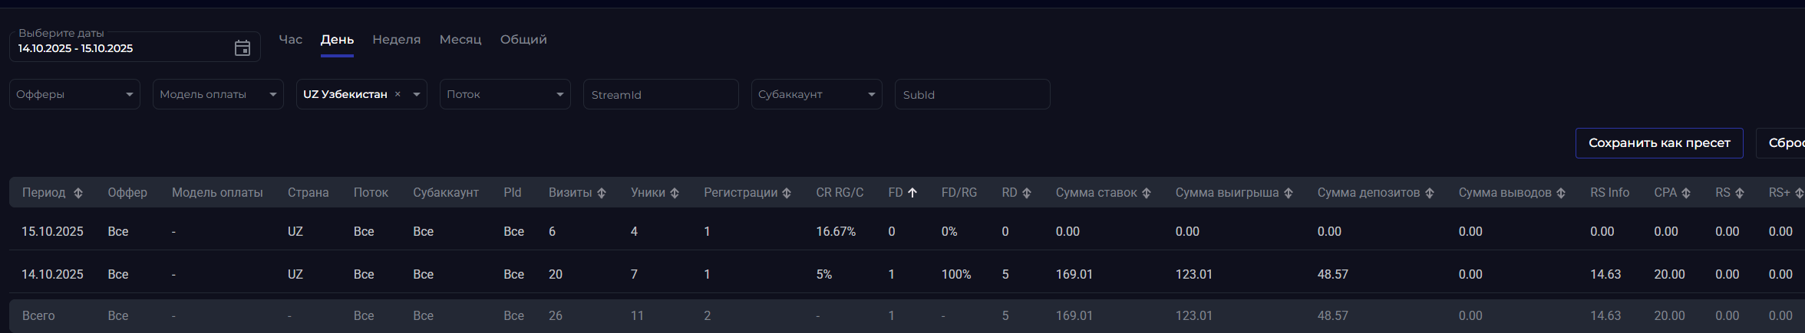1805x333 pixels.
Task: Open the Модель оплаты dropdown
Action: (272, 94)
